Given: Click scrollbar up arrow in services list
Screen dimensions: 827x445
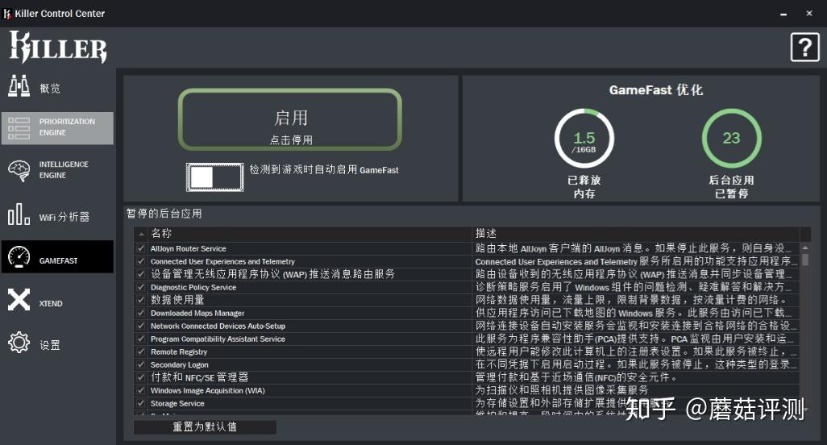Looking at the screenshot, I should pyautogui.click(x=805, y=247).
